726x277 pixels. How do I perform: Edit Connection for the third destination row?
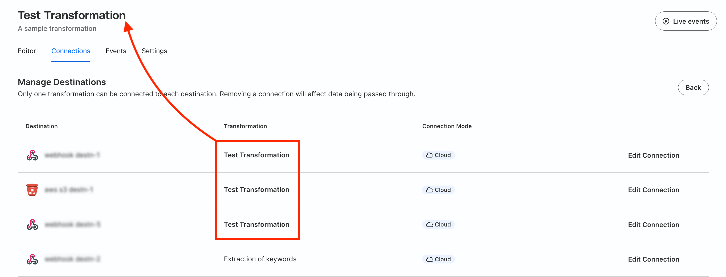[654, 225]
